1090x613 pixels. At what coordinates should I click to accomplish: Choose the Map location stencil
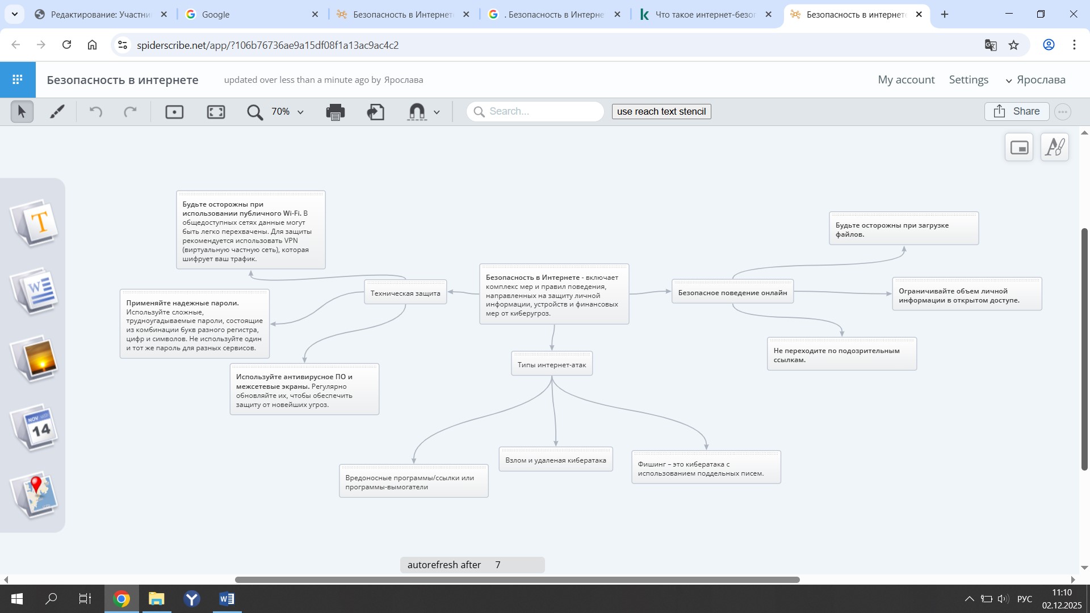click(x=35, y=494)
